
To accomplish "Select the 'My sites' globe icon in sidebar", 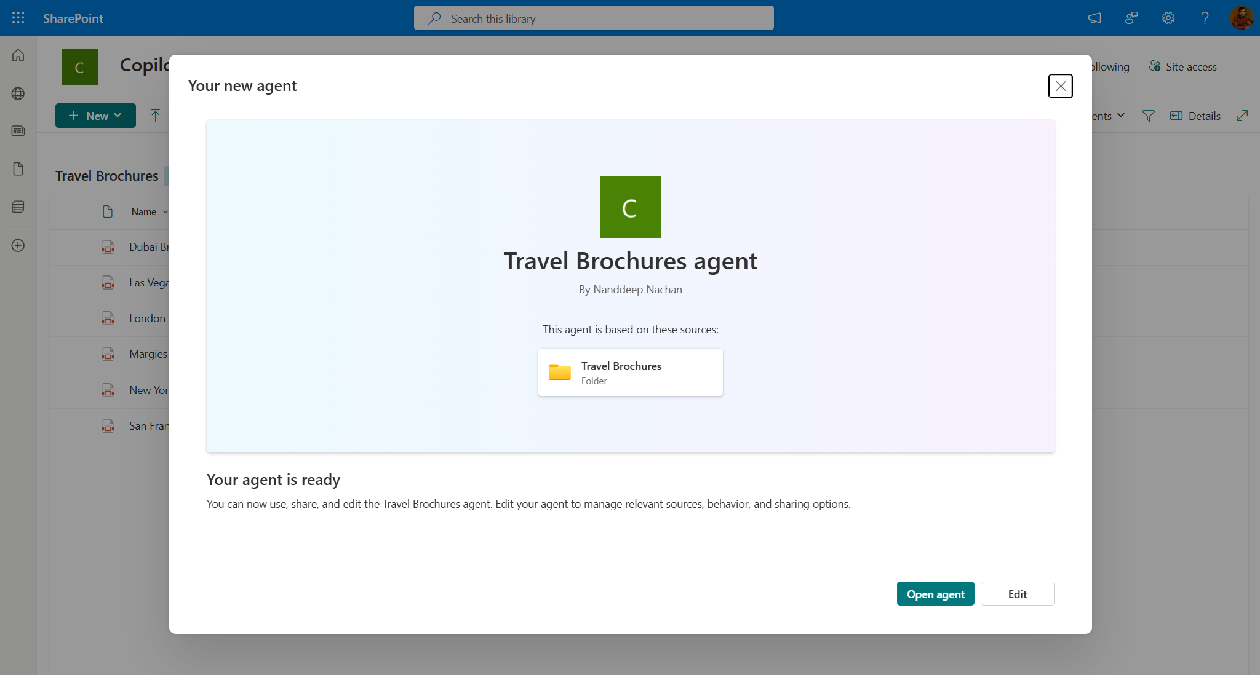I will [18, 93].
